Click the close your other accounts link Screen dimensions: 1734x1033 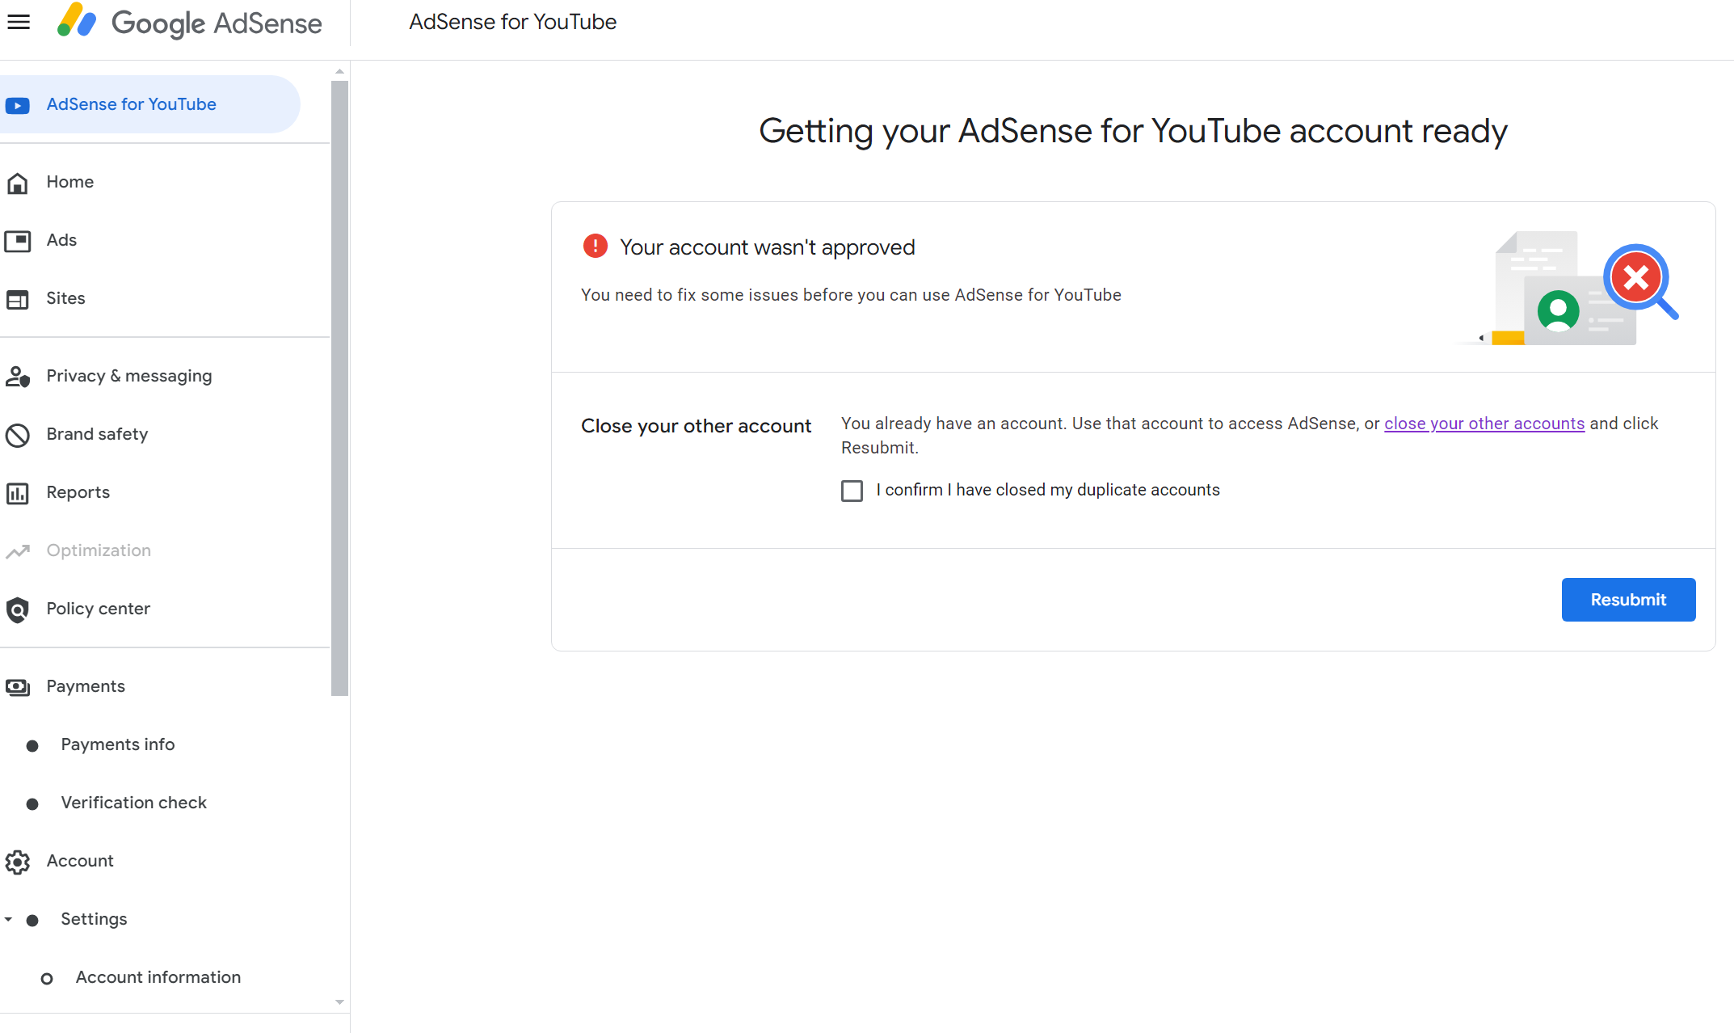click(x=1484, y=423)
